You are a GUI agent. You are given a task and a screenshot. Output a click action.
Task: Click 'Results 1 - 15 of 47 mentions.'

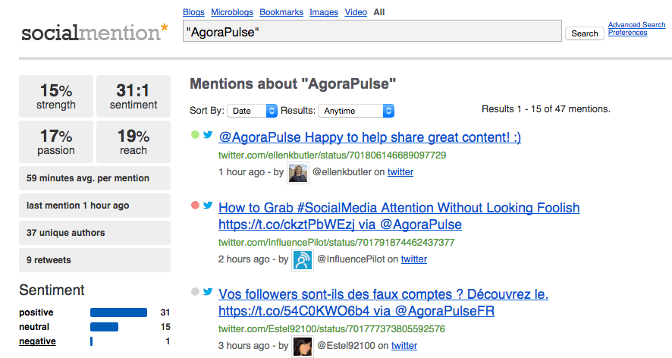[x=546, y=109]
